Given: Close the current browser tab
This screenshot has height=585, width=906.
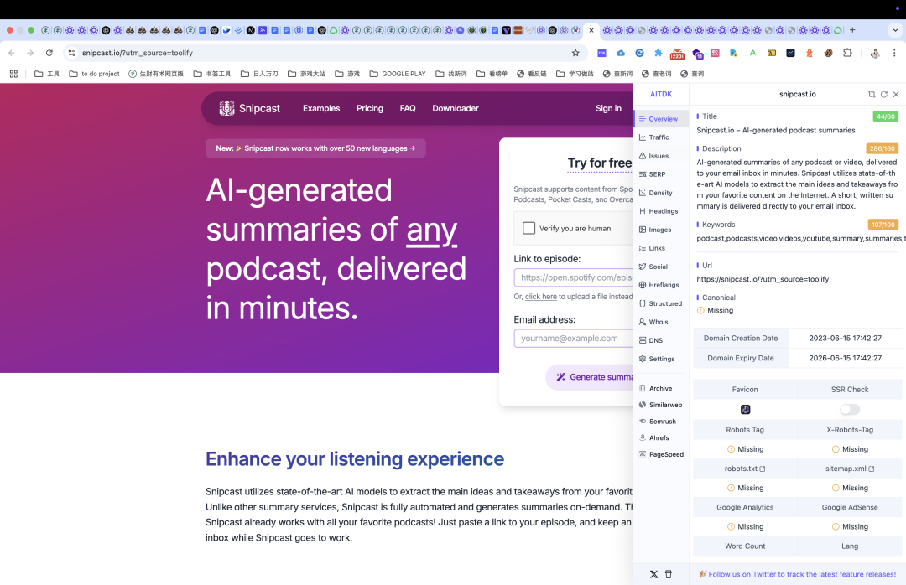Looking at the screenshot, I should click(591, 31).
